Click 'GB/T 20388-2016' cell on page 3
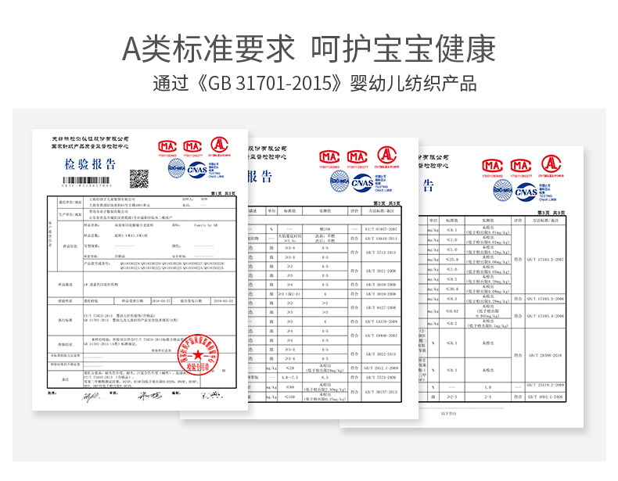The height and width of the screenshot is (481, 618). pyautogui.click(x=545, y=355)
